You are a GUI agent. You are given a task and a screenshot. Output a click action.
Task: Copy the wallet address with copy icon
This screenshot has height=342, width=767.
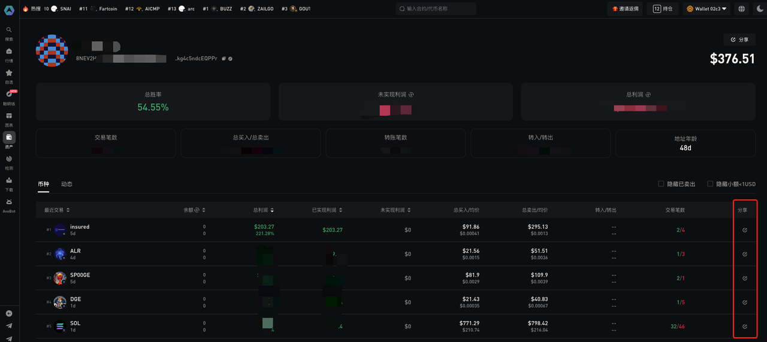(224, 59)
